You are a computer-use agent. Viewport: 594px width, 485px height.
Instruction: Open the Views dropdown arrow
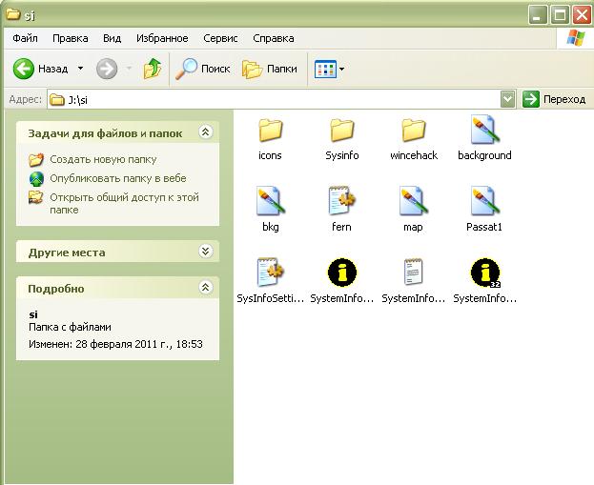(x=341, y=69)
